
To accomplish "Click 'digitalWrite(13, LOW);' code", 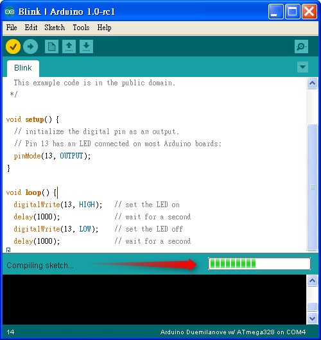I will click(x=56, y=229).
